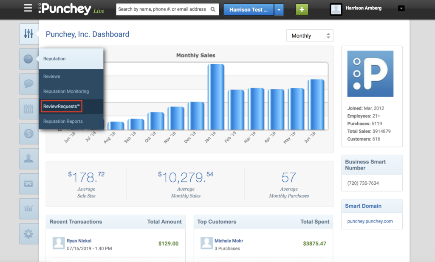The image size is (435, 262).
Task: Open the bar chart reports sidebar icon
Action: coord(28,208)
